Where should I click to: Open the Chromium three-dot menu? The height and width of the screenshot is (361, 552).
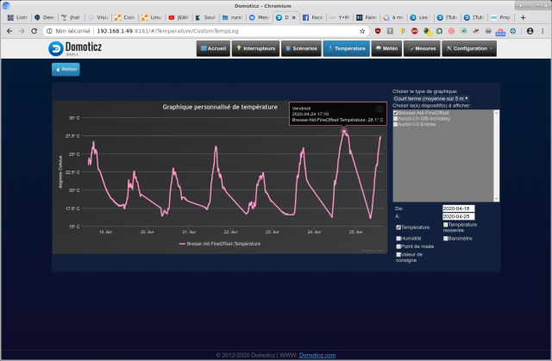click(x=543, y=30)
